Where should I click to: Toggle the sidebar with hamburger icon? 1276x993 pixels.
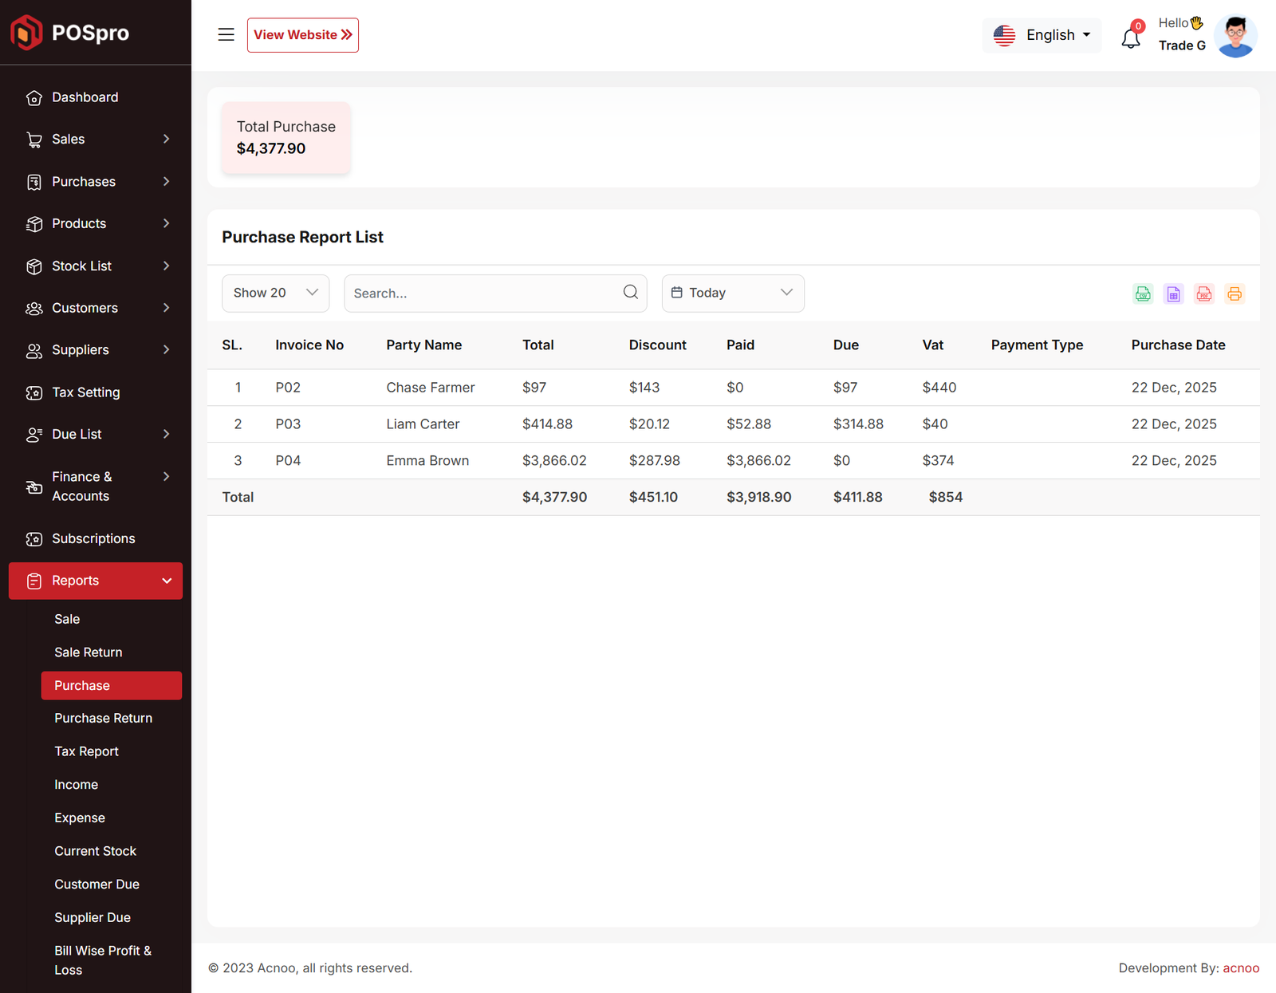pyautogui.click(x=226, y=35)
